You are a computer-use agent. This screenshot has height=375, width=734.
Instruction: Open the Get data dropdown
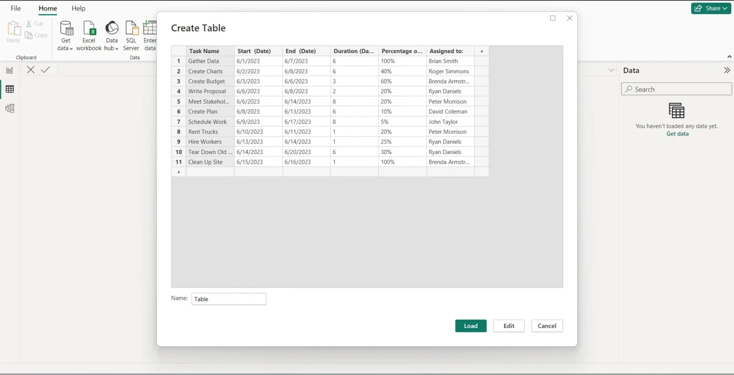[65, 36]
